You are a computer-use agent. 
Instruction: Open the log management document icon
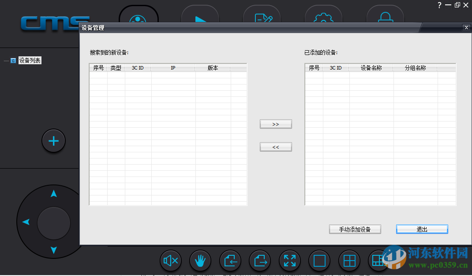pos(262,18)
